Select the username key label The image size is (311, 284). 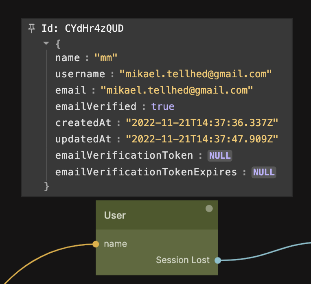[x=80, y=74]
